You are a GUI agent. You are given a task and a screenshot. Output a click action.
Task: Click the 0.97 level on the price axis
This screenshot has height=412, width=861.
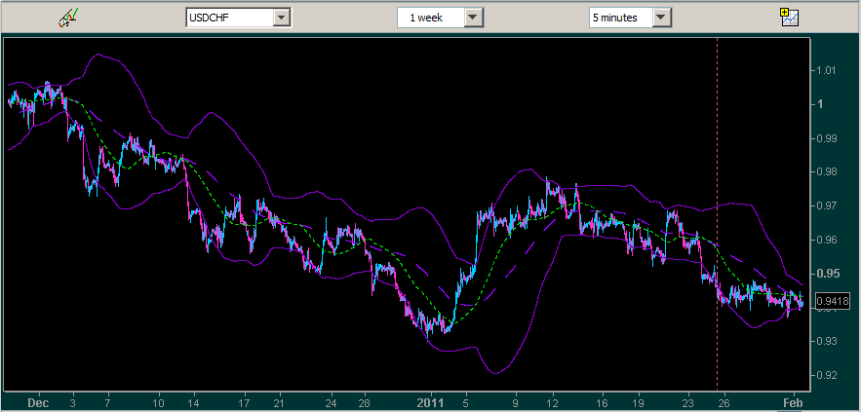(x=827, y=206)
